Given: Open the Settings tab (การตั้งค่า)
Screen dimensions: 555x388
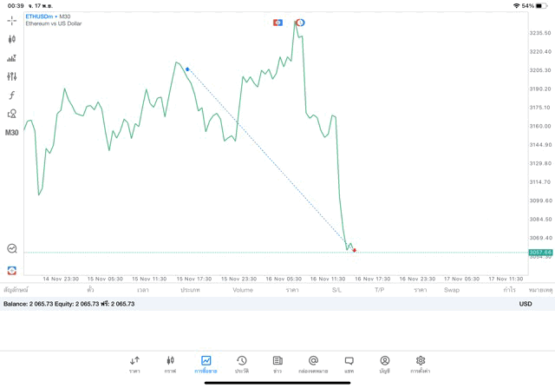Looking at the screenshot, I should (421, 365).
